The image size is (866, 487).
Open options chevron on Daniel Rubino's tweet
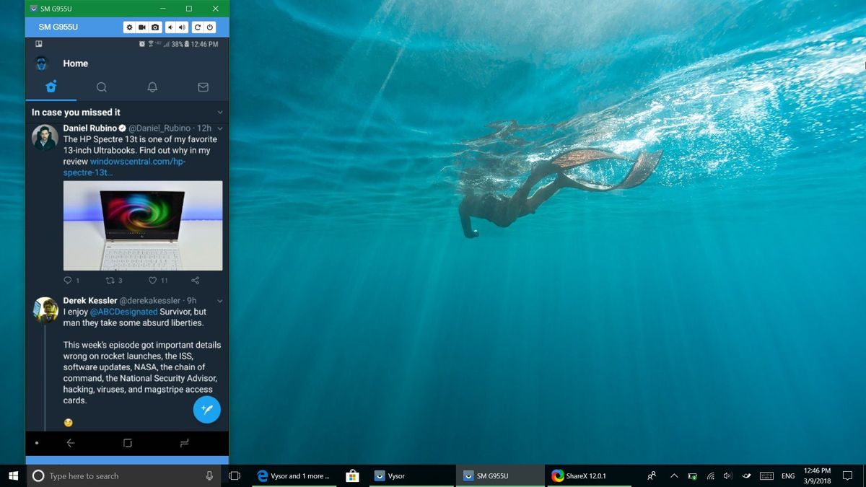click(220, 128)
